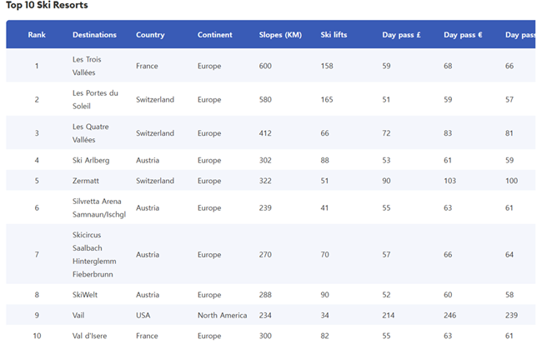Click the Day pass € header
The height and width of the screenshot is (354, 542).
(463, 35)
